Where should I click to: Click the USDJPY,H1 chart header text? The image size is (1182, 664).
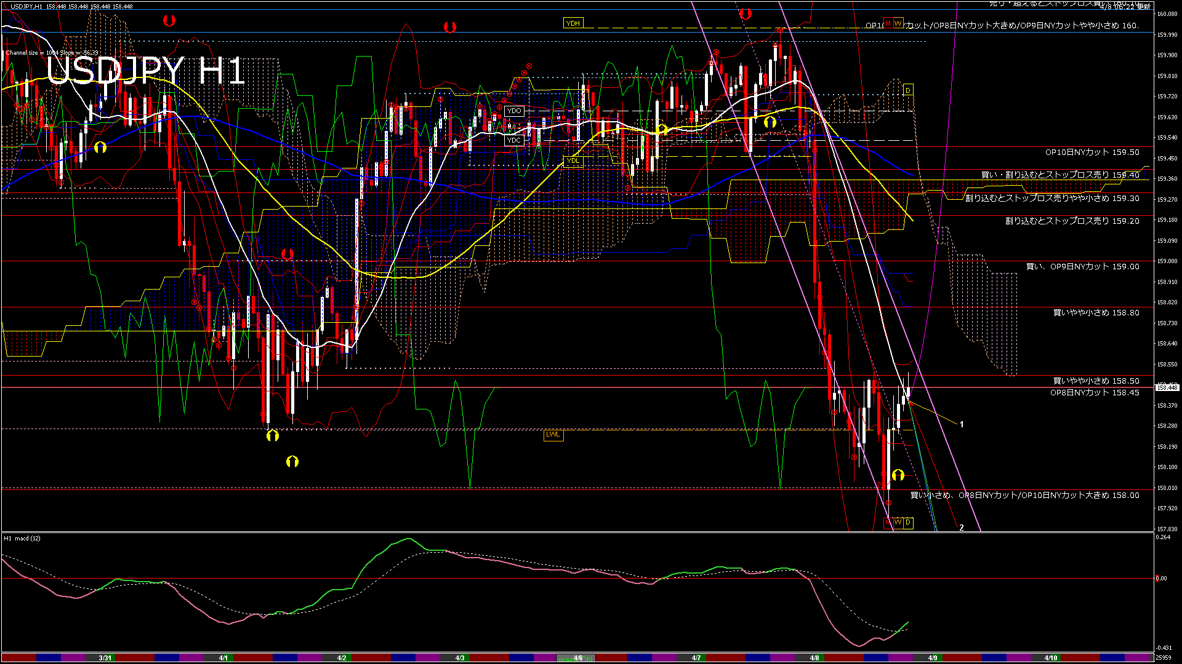[26, 6]
